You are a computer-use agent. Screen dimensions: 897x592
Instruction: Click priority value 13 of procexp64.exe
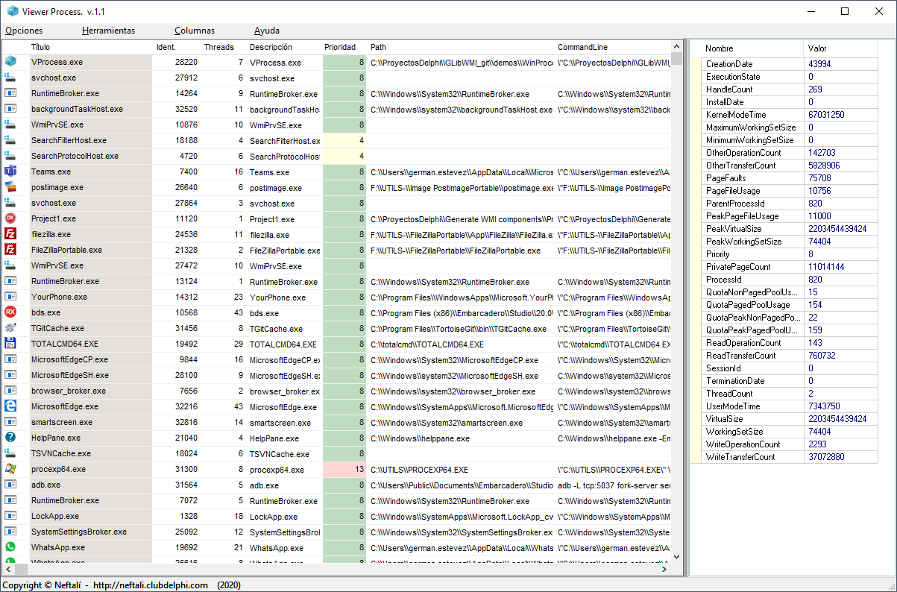click(344, 470)
